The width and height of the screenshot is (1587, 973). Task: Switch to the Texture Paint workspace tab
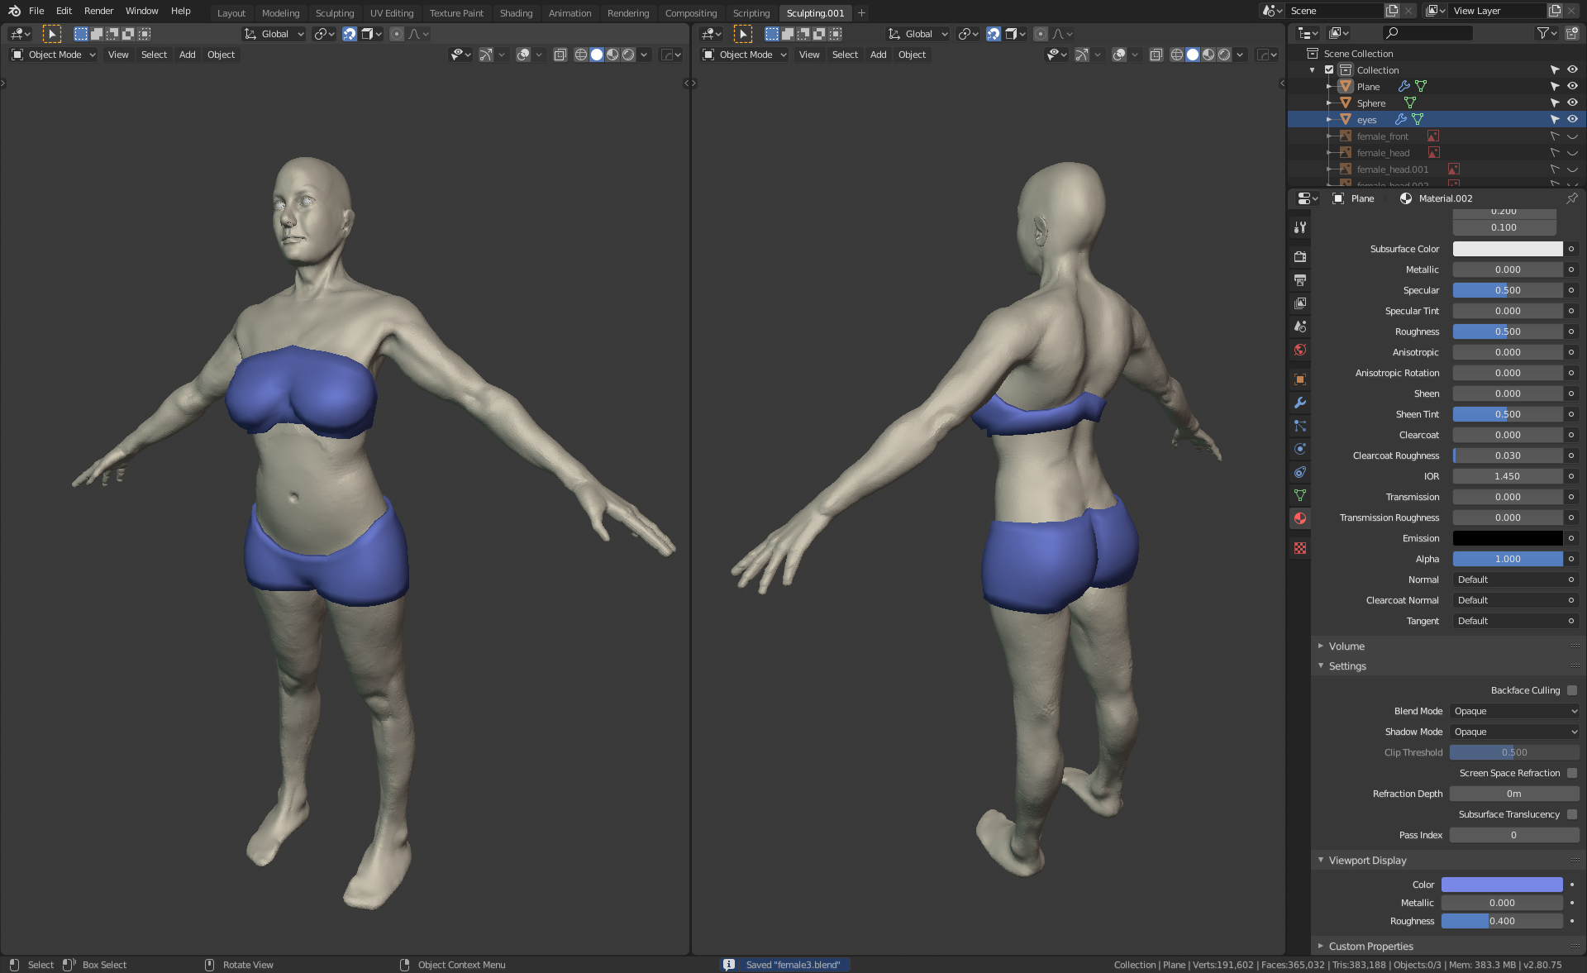[456, 13]
